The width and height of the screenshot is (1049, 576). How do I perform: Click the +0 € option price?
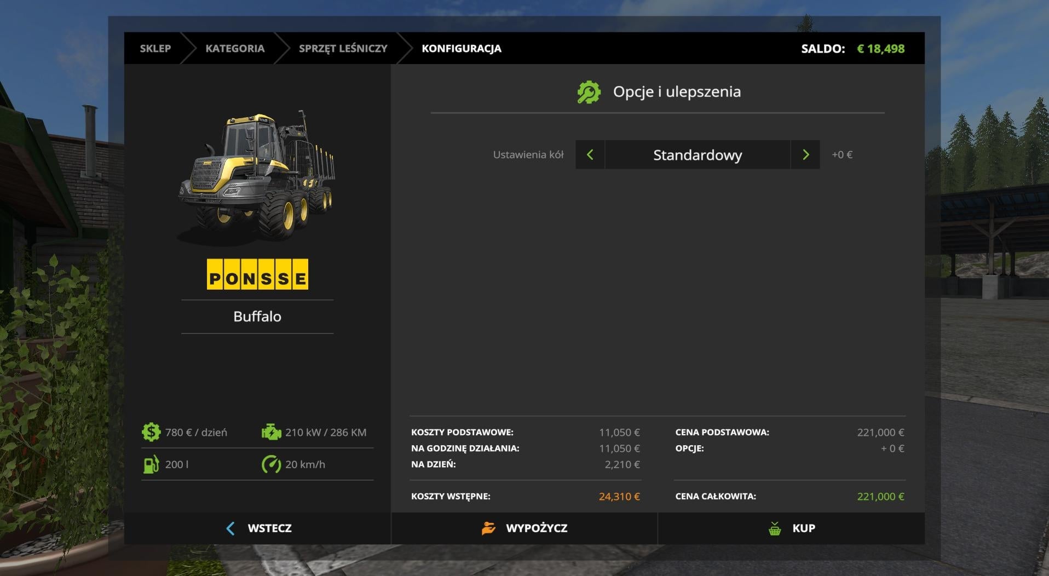click(x=842, y=155)
